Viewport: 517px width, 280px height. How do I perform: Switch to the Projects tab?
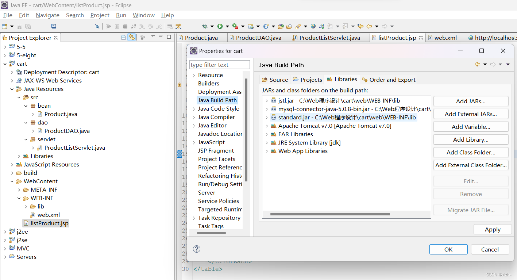click(x=308, y=80)
